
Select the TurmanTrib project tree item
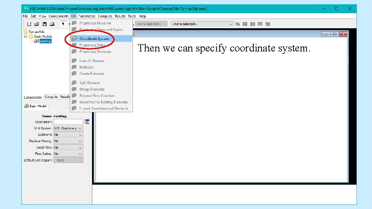pos(36,32)
